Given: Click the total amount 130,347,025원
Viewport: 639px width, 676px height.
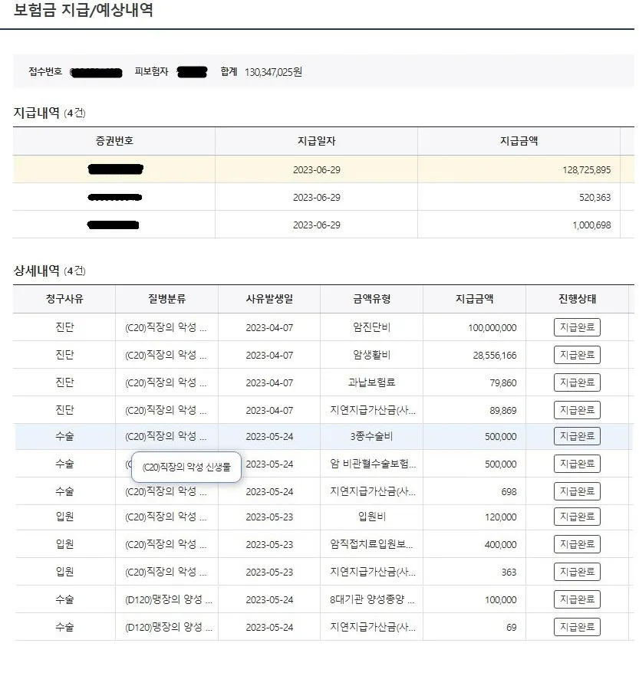Looking at the screenshot, I should click(273, 71).
